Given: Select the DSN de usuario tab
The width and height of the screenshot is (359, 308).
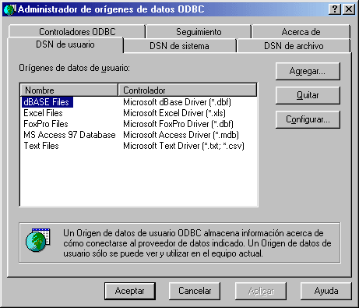Looking at the screenshot, I should (65, 44).
